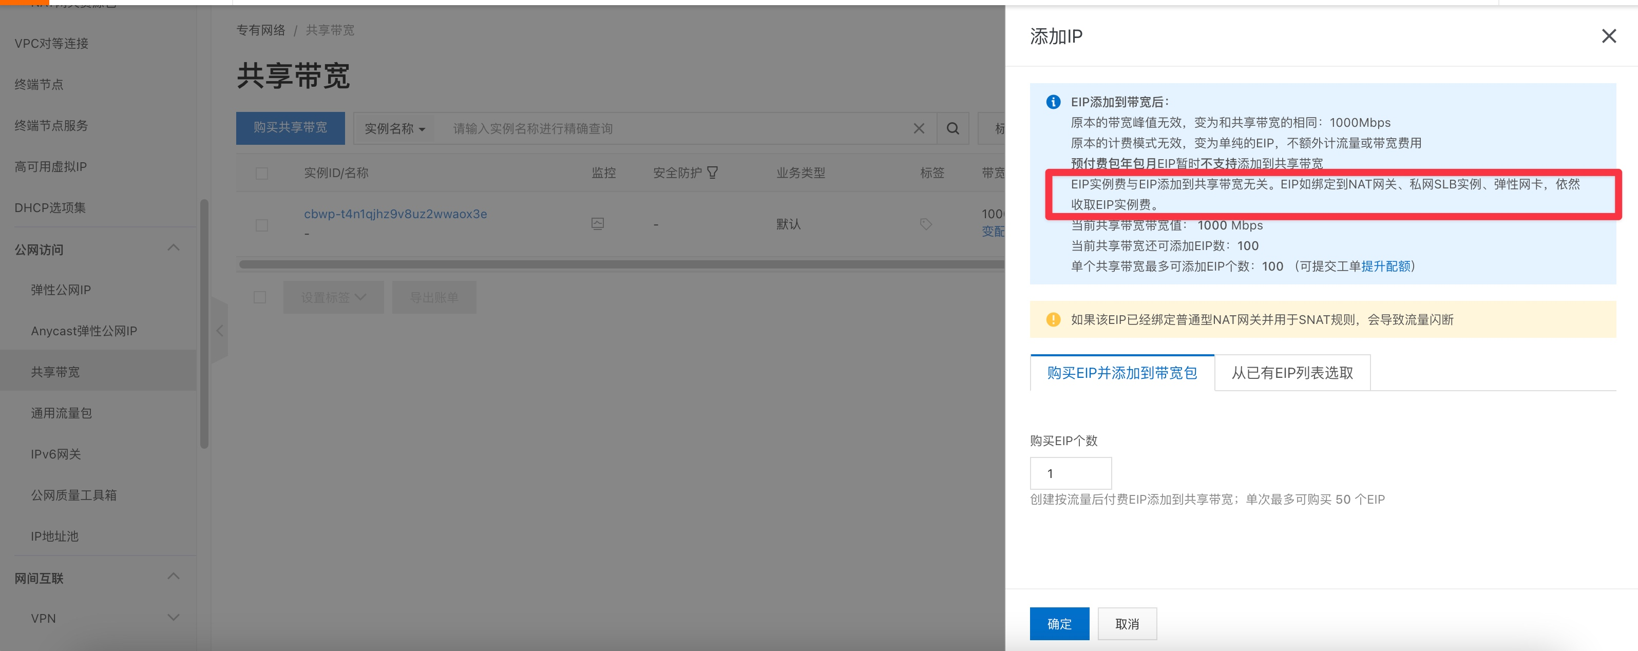
Task: Open the monitoring chart icon for cbwp instance
Action: tap(597, 223)
